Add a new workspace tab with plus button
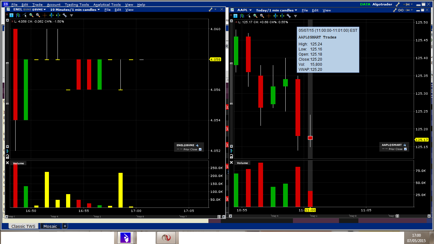Viewport: 434px width, 244px height. (65, 226)
